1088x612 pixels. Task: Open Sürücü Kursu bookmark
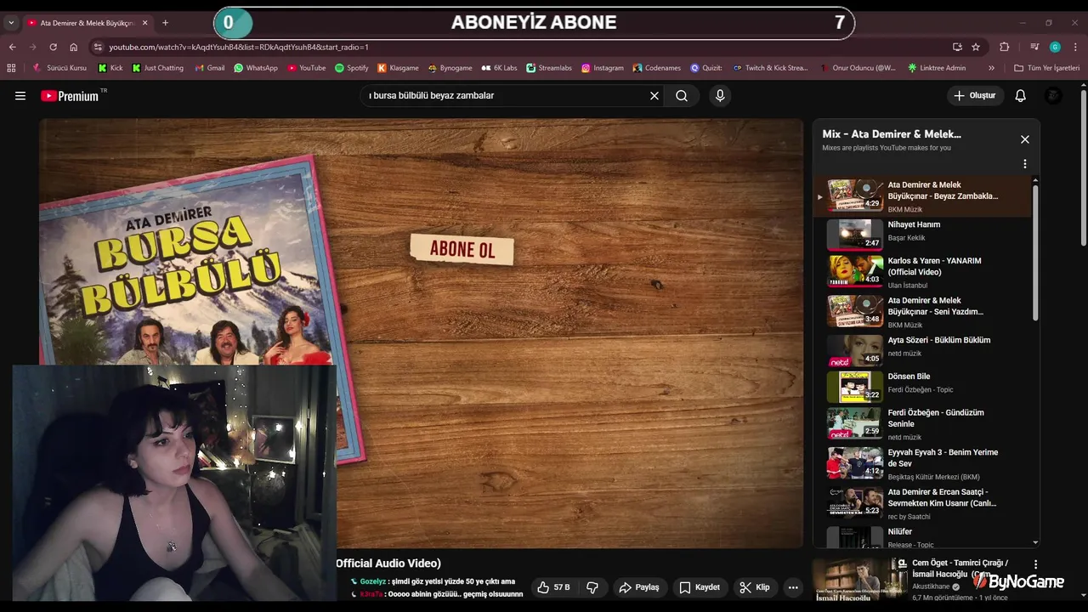[x=59, y=68]
